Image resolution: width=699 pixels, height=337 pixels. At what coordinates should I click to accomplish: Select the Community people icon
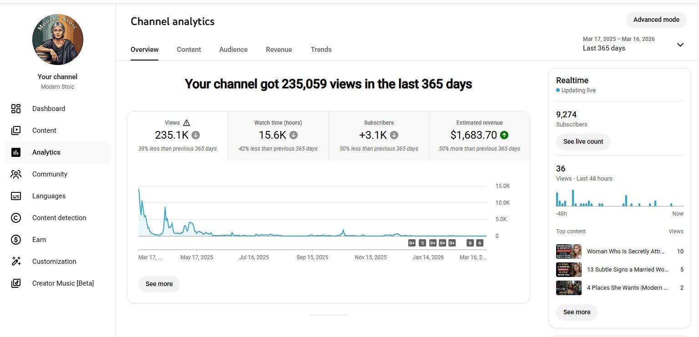tap(16, 174)
